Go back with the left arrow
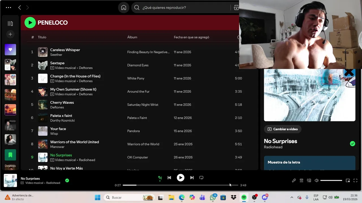362x203 pixels. (x=20, y=8)
